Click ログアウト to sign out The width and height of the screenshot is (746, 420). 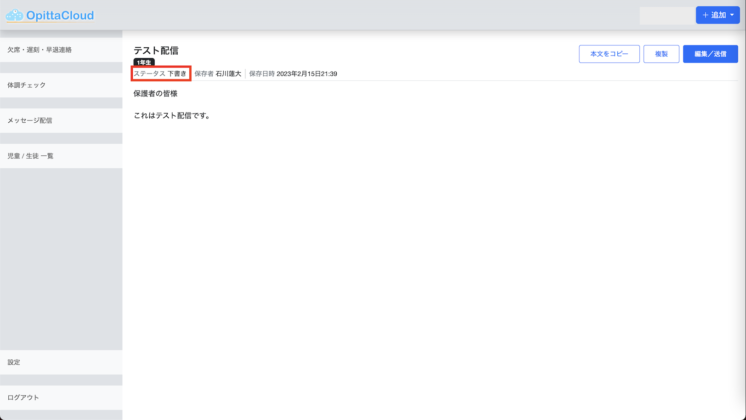pos(61,397)
